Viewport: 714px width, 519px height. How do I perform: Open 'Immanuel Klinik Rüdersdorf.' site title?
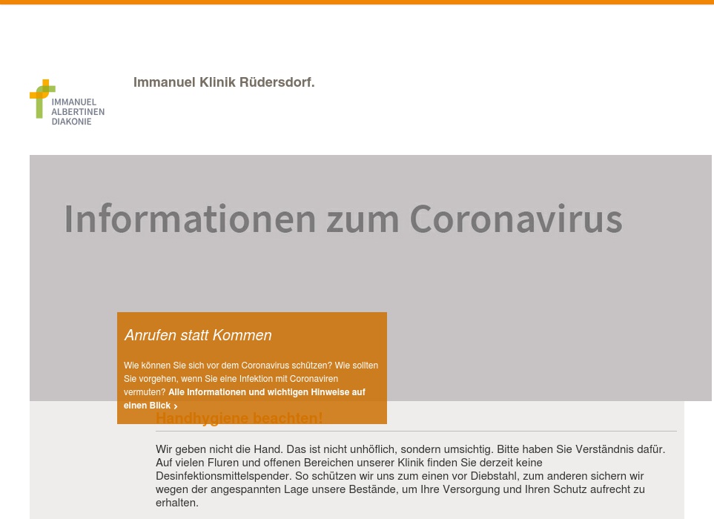(x=224, y=82)
